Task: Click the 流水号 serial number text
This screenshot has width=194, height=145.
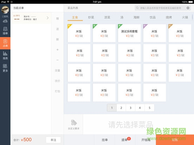Action: tap(30, 16)
